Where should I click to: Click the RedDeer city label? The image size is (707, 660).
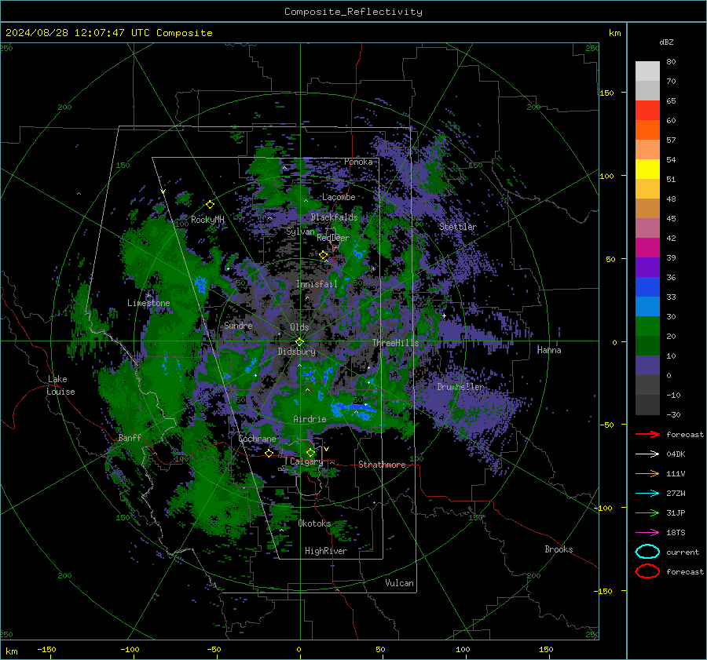tap(333, 238)
